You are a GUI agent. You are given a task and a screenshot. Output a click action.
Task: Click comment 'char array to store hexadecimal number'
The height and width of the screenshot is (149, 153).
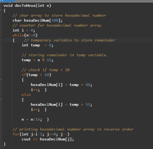coord(59,15)
